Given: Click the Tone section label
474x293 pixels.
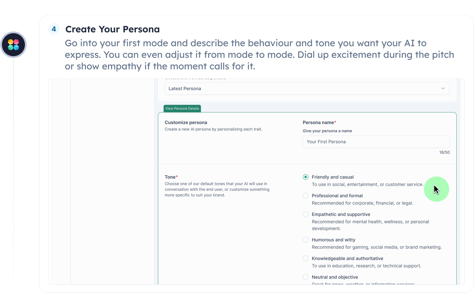Looking at the screenshot, I should click(171, 177).
